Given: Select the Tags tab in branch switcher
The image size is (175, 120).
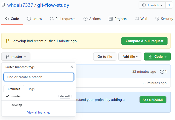Looking at the screenshot, I should [x=31, y=89].
